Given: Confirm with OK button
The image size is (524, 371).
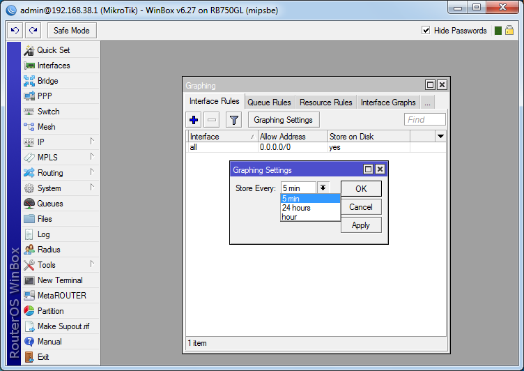Looking at the screenshot, I should click(361, 189).
